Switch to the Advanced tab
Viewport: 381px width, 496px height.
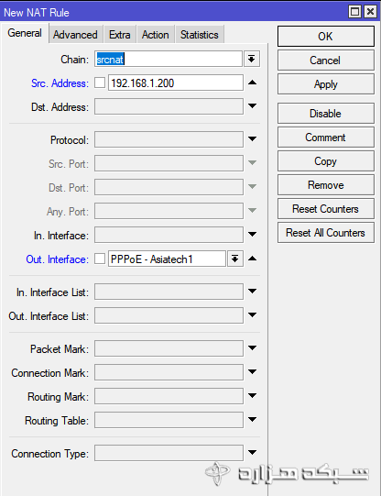point(75,35)
